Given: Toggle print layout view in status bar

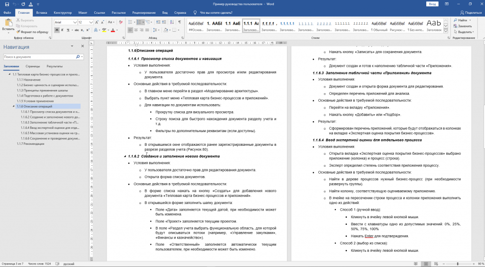Looking at the screenshot, I should (426, 264).
